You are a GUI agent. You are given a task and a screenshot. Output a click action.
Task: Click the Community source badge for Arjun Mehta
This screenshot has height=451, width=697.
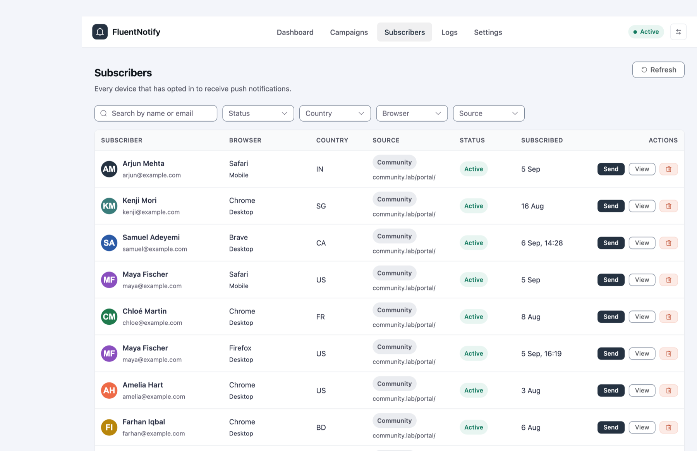394,162
